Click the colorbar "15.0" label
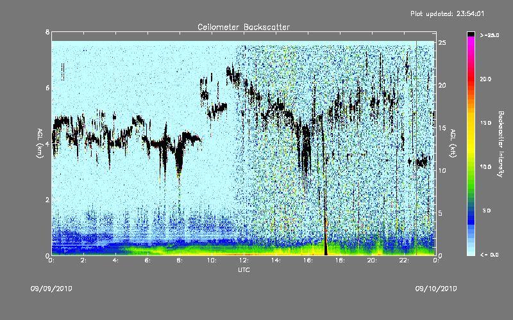Image resolution: width=513 pixels, height=320 pixels. (485, 123)
